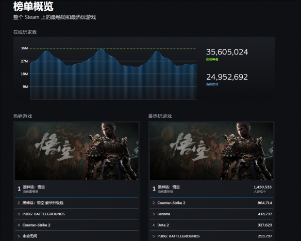Open Counter-Strike 2 in top sellers list
The height and width of the screenshot is (241, 301).
pyautogui.click(x=77, y=225)
